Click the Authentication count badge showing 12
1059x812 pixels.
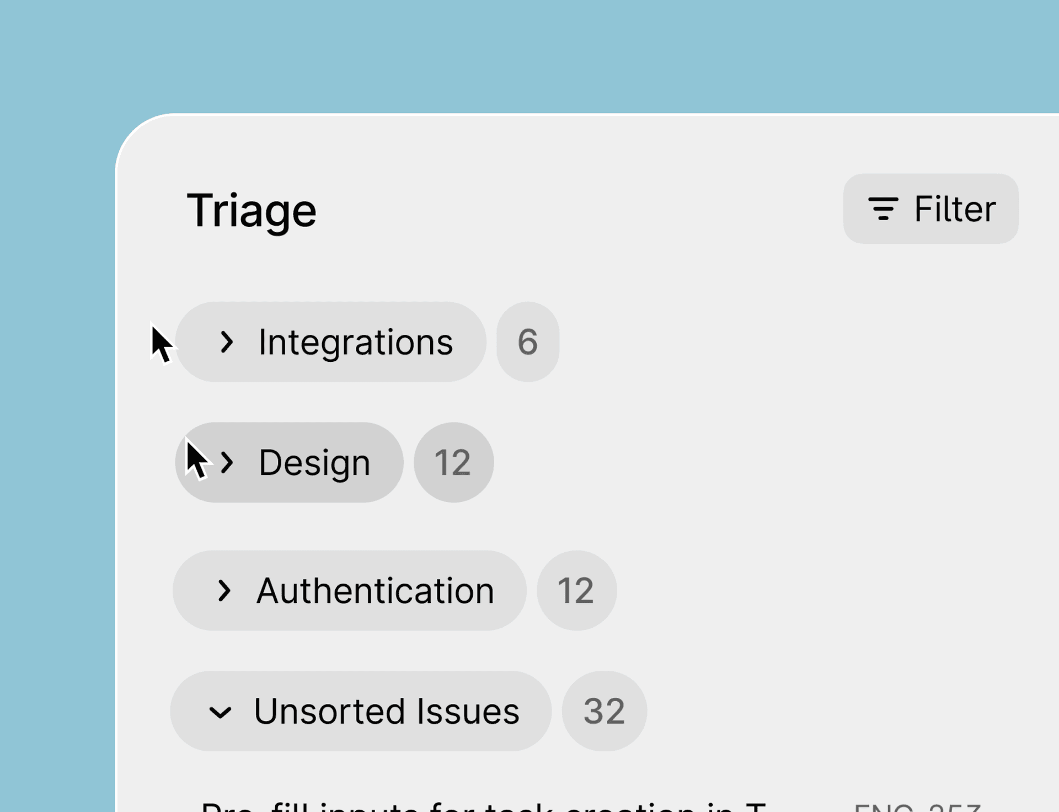click(576, 591)
